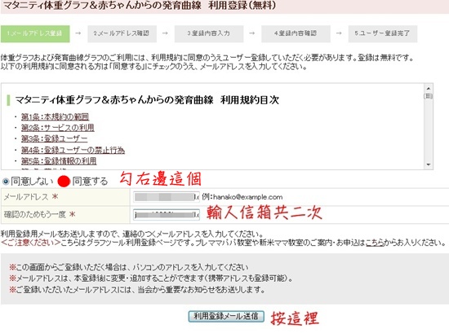Open the 第5条:登録情報の利用 link
Image resolution: width=449 pixels, height=333 pixels.
[59, 161]
